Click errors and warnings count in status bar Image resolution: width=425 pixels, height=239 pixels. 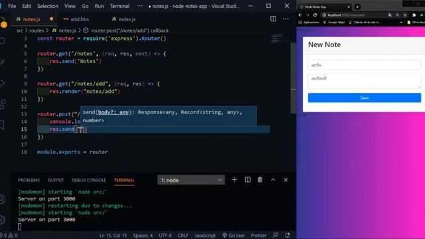click(x=9, y=236)
